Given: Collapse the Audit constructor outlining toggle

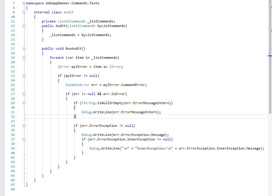Looking at the screenshot, I should [x=24, y=26].
